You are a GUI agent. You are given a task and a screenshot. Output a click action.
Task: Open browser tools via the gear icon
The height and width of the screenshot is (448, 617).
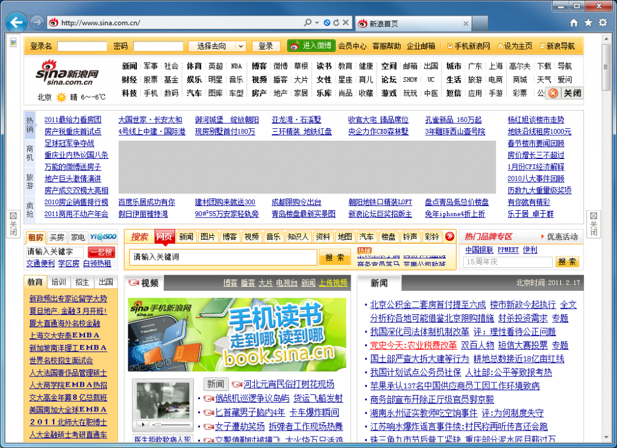pos(602,22)
